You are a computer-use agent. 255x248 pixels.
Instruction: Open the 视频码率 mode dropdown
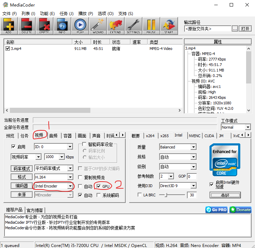38,157
